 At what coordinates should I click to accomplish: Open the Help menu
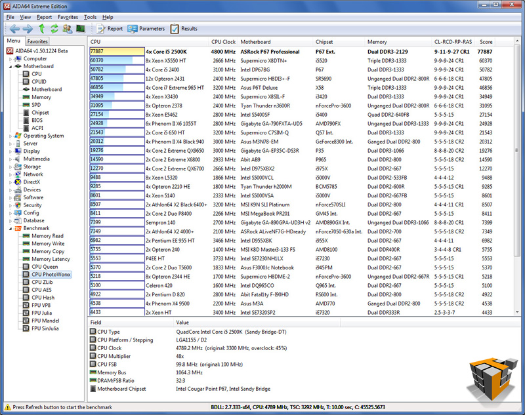click(x=108, y=17)
